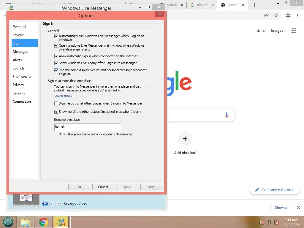304x228 pixels.
Task: Click the Escargot Video label
Action: coord(76,203)
